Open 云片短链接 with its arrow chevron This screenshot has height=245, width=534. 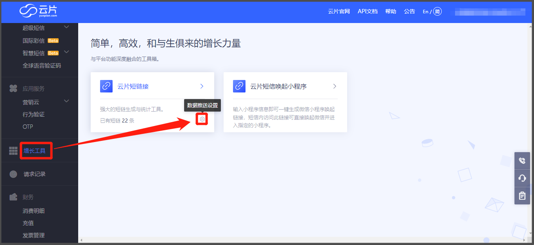coord(202,86)
